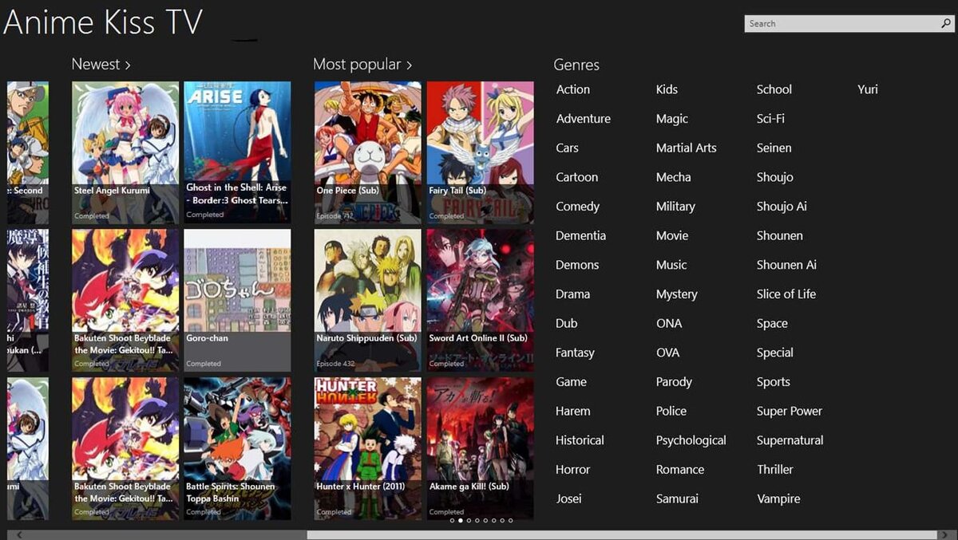Select the Sci-Fi genre
Screen dimensions: 958x540
pos(770,119)
